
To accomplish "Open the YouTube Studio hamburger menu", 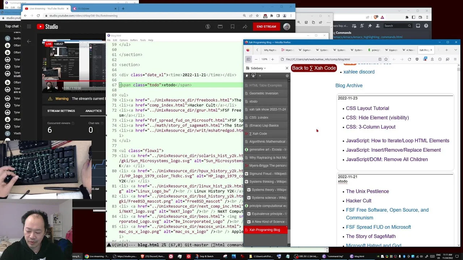I will (x=29, y=26).
